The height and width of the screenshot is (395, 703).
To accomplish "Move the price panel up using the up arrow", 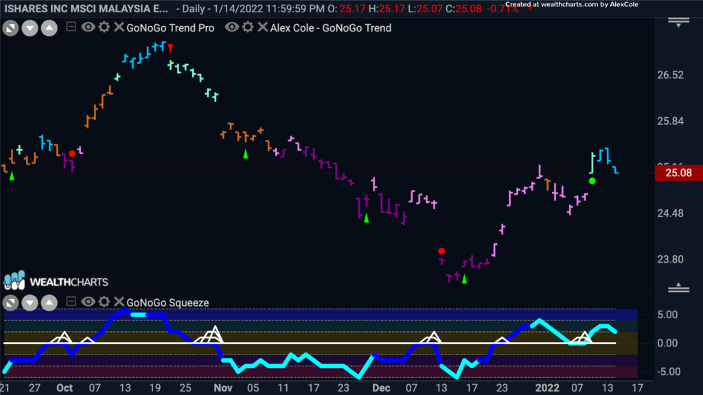I will click(49, 29).
